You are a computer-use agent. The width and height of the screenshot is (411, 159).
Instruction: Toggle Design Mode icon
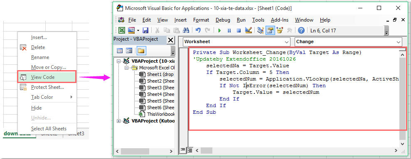tap(248, 30)
